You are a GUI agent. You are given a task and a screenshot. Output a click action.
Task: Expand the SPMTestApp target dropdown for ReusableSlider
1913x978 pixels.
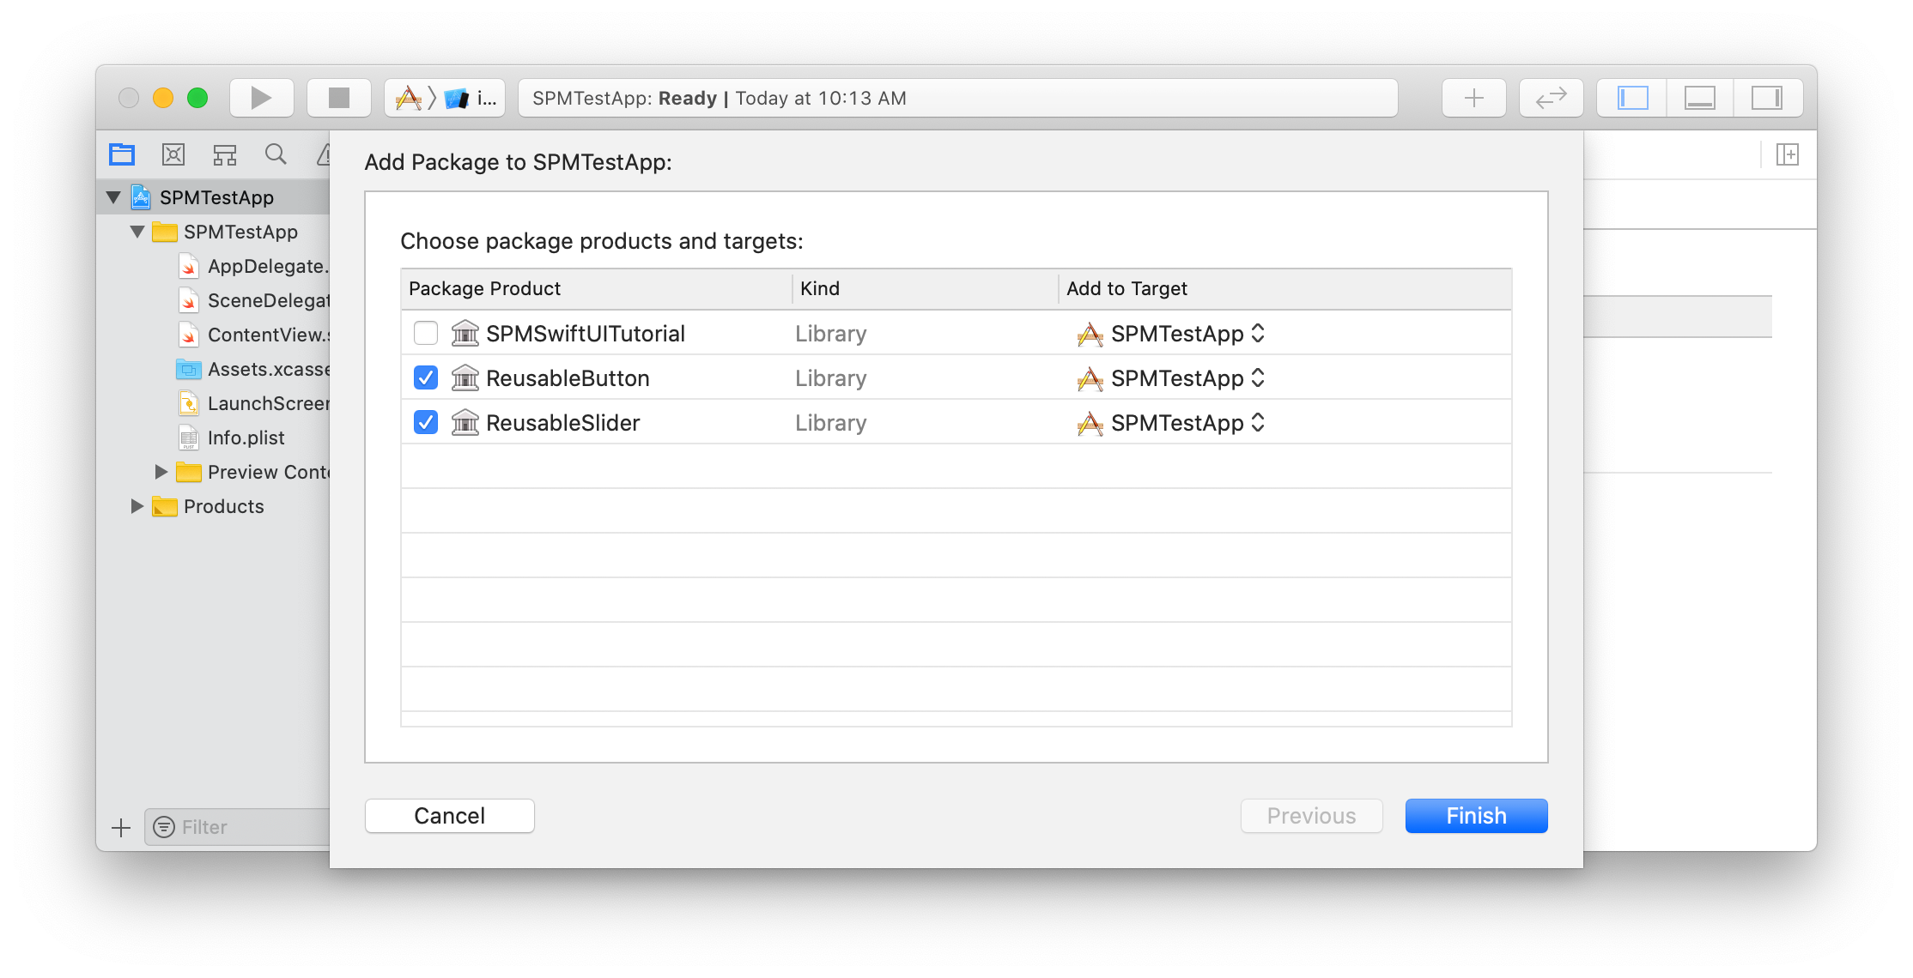[x=1259, y=423]
